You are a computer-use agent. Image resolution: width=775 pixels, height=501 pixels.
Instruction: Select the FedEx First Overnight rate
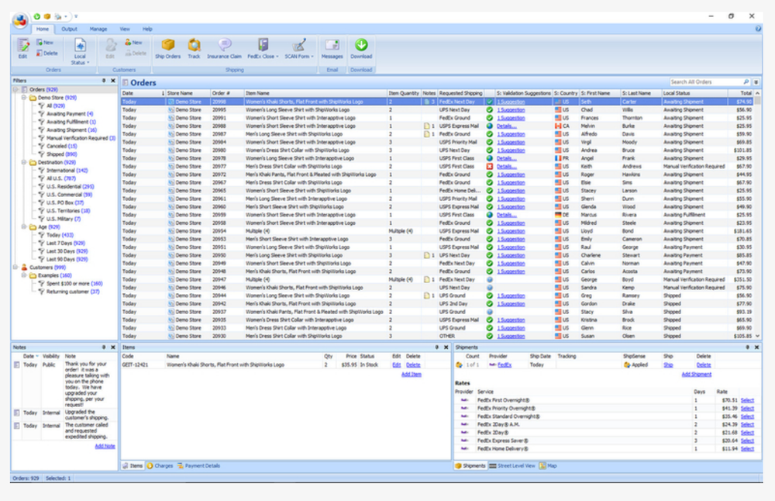747,401
